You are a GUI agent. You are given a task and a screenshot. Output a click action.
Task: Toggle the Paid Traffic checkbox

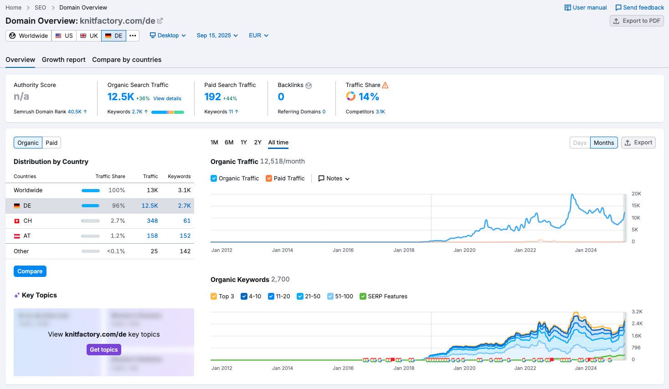(x=269, y=179)
